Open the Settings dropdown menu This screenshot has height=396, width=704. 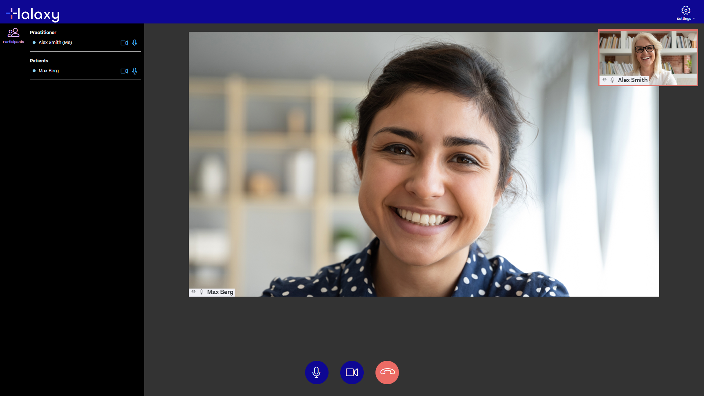685,19
